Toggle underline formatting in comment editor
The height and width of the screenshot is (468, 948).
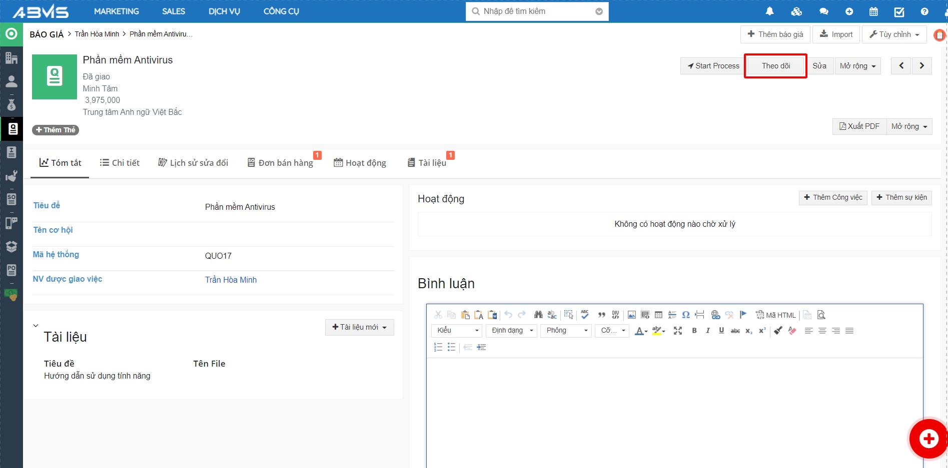[721, 331]
